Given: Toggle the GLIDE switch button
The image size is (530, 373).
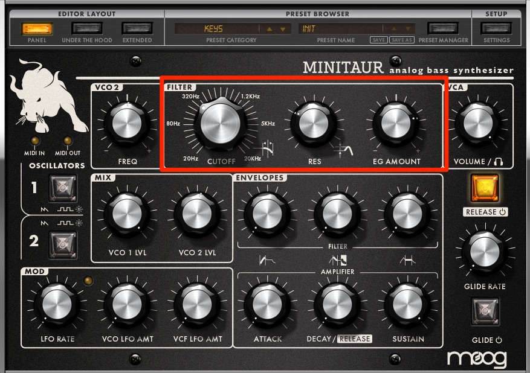Looking at the screenshot, I should click(x=485, y=311).
